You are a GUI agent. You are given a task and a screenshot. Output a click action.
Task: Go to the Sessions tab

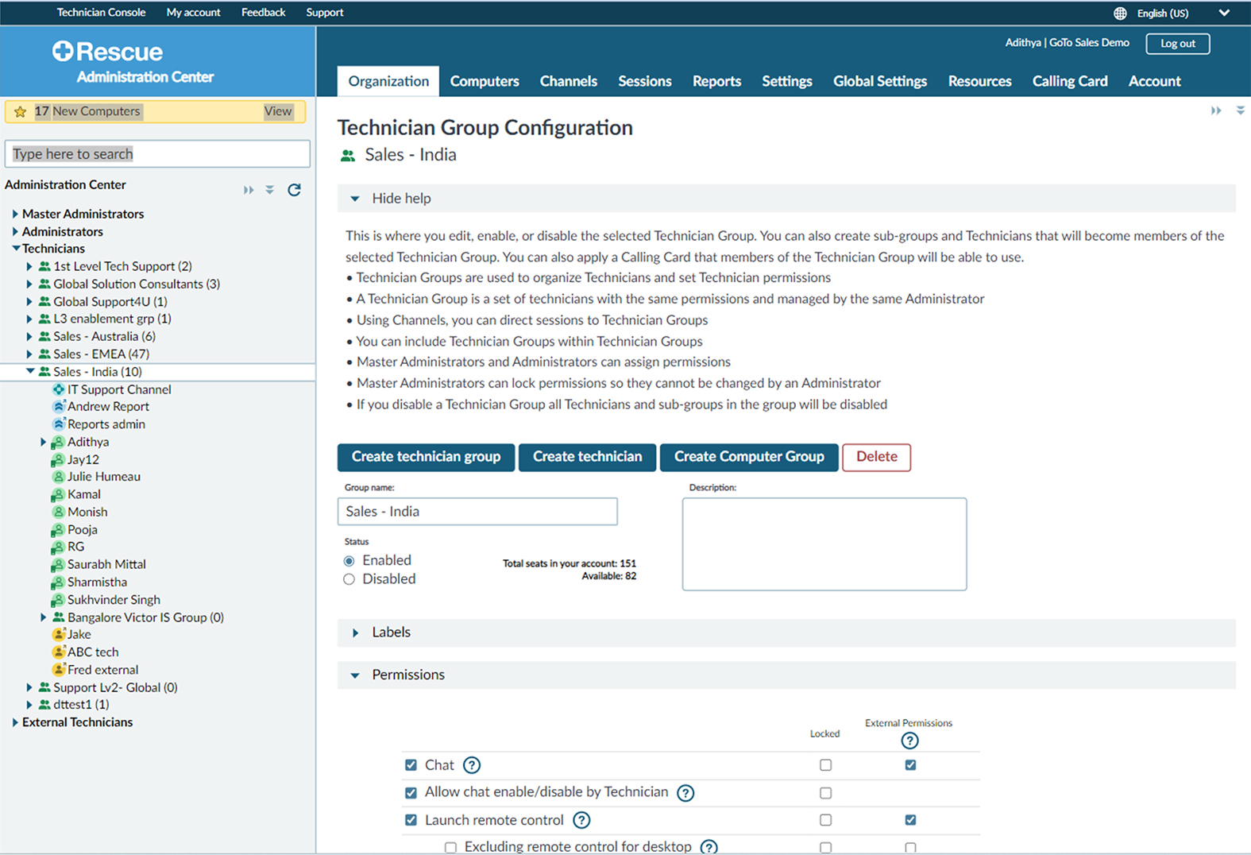click(645, 81)
